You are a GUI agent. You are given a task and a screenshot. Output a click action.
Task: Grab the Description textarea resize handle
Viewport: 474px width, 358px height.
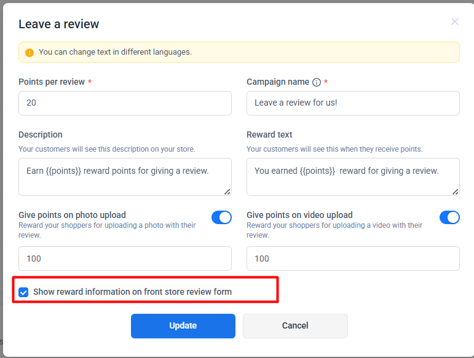(x=227, y=192)
